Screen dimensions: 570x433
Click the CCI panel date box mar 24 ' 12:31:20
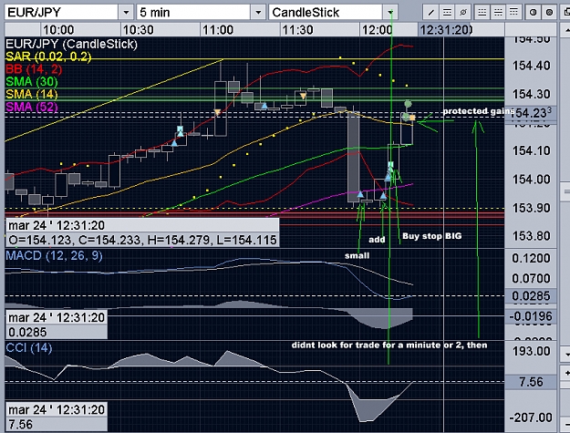(57, 409)
